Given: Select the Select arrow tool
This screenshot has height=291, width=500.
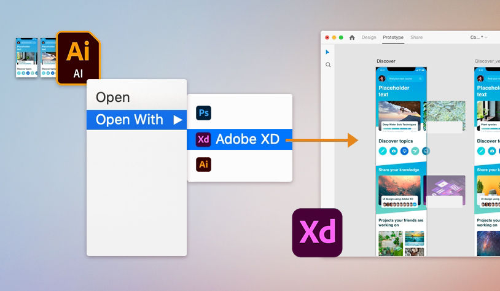Looking at the screenshot, I should tap(327, 52).
